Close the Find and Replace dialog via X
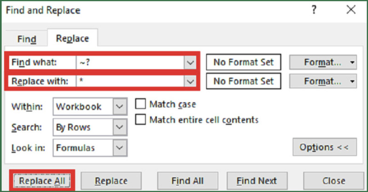 point(351,10)
